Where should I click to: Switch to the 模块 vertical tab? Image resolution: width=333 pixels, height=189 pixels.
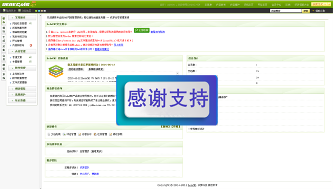click(x=4, y=30)
